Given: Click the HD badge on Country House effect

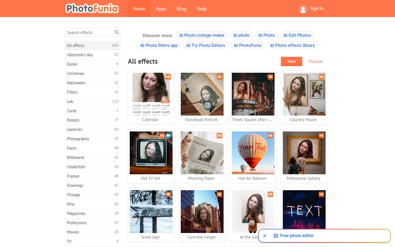Looking at the screenshot, I should tap(321, 77).
